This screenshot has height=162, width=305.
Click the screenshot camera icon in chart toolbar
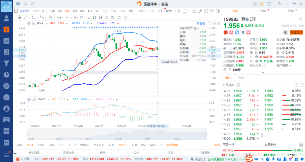click(x=194, y=11)
